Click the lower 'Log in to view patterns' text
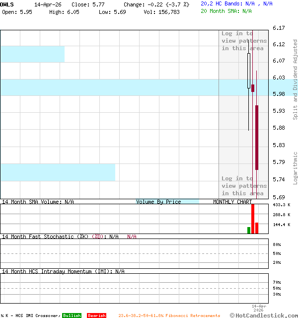Screen dimensions: 298x318 (x=244, y=186)
